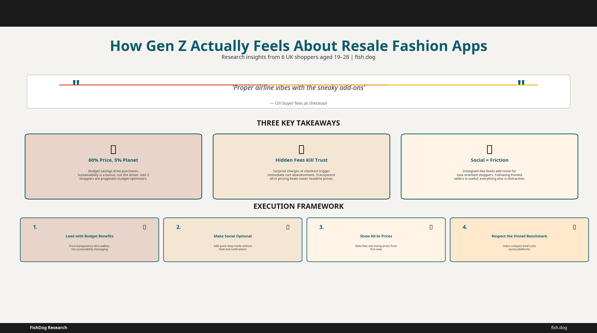Click the quote 'Proper airline vibes with the sneaky add-ons'
The height and width of the screenshot is (333, 597).
298,88
